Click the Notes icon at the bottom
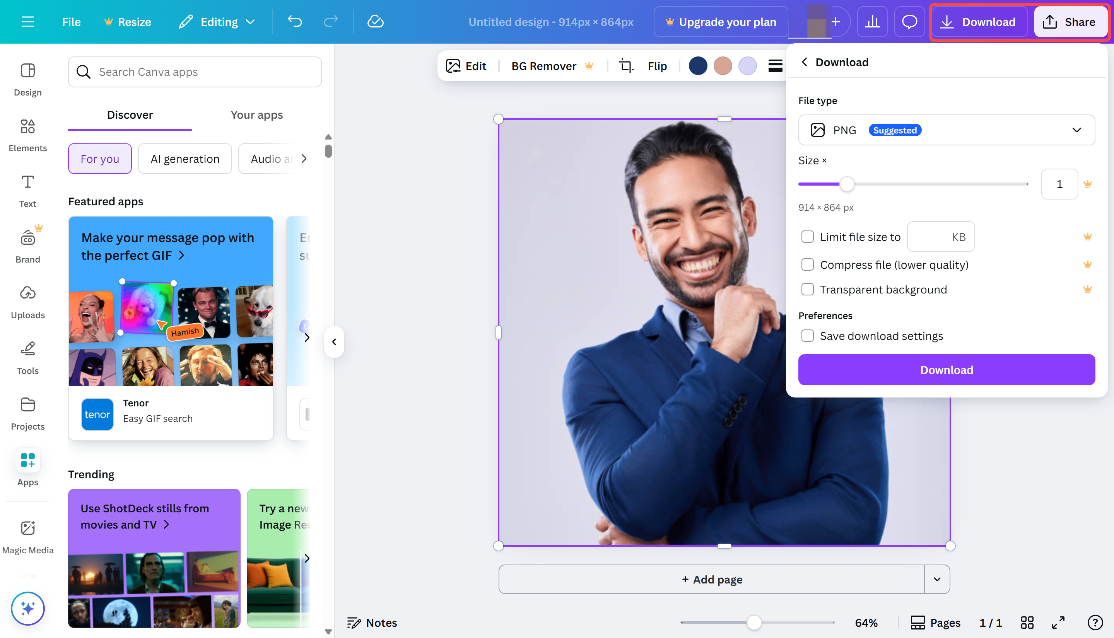The width and height of the screenshot is (1114, 638). tap(372, 623)
